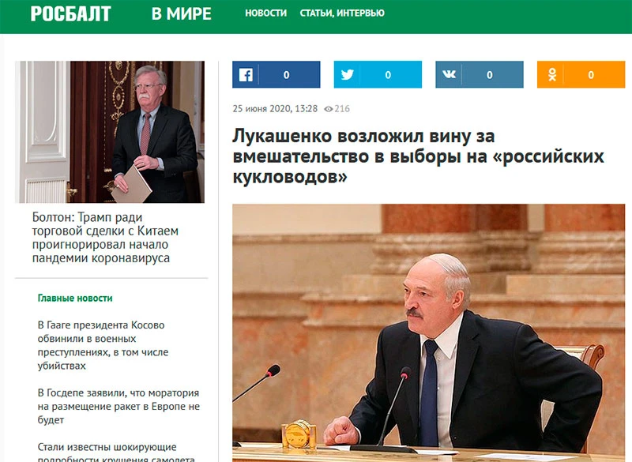Open «Статьи, интервью» menu item

point(342,13)
